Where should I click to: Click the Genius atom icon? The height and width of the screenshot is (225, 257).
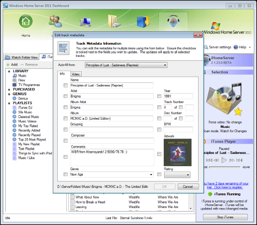click(x=14, y=98)
